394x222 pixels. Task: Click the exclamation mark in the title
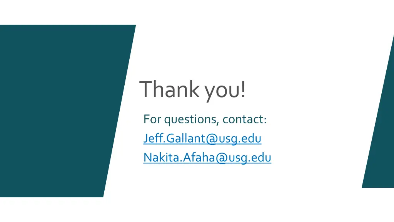[x=243, y=89]
